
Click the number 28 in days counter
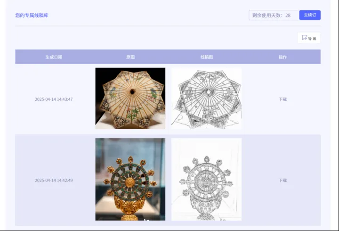(288, 16)
